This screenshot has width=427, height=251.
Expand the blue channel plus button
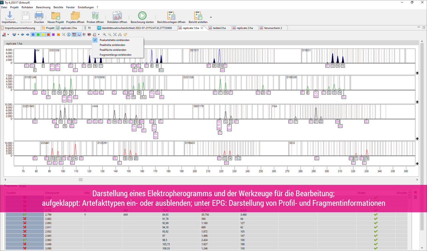tap(417, 73)
